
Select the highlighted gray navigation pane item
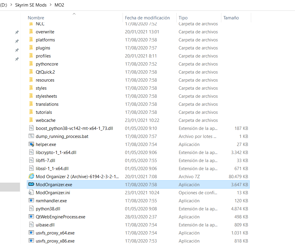10,187
